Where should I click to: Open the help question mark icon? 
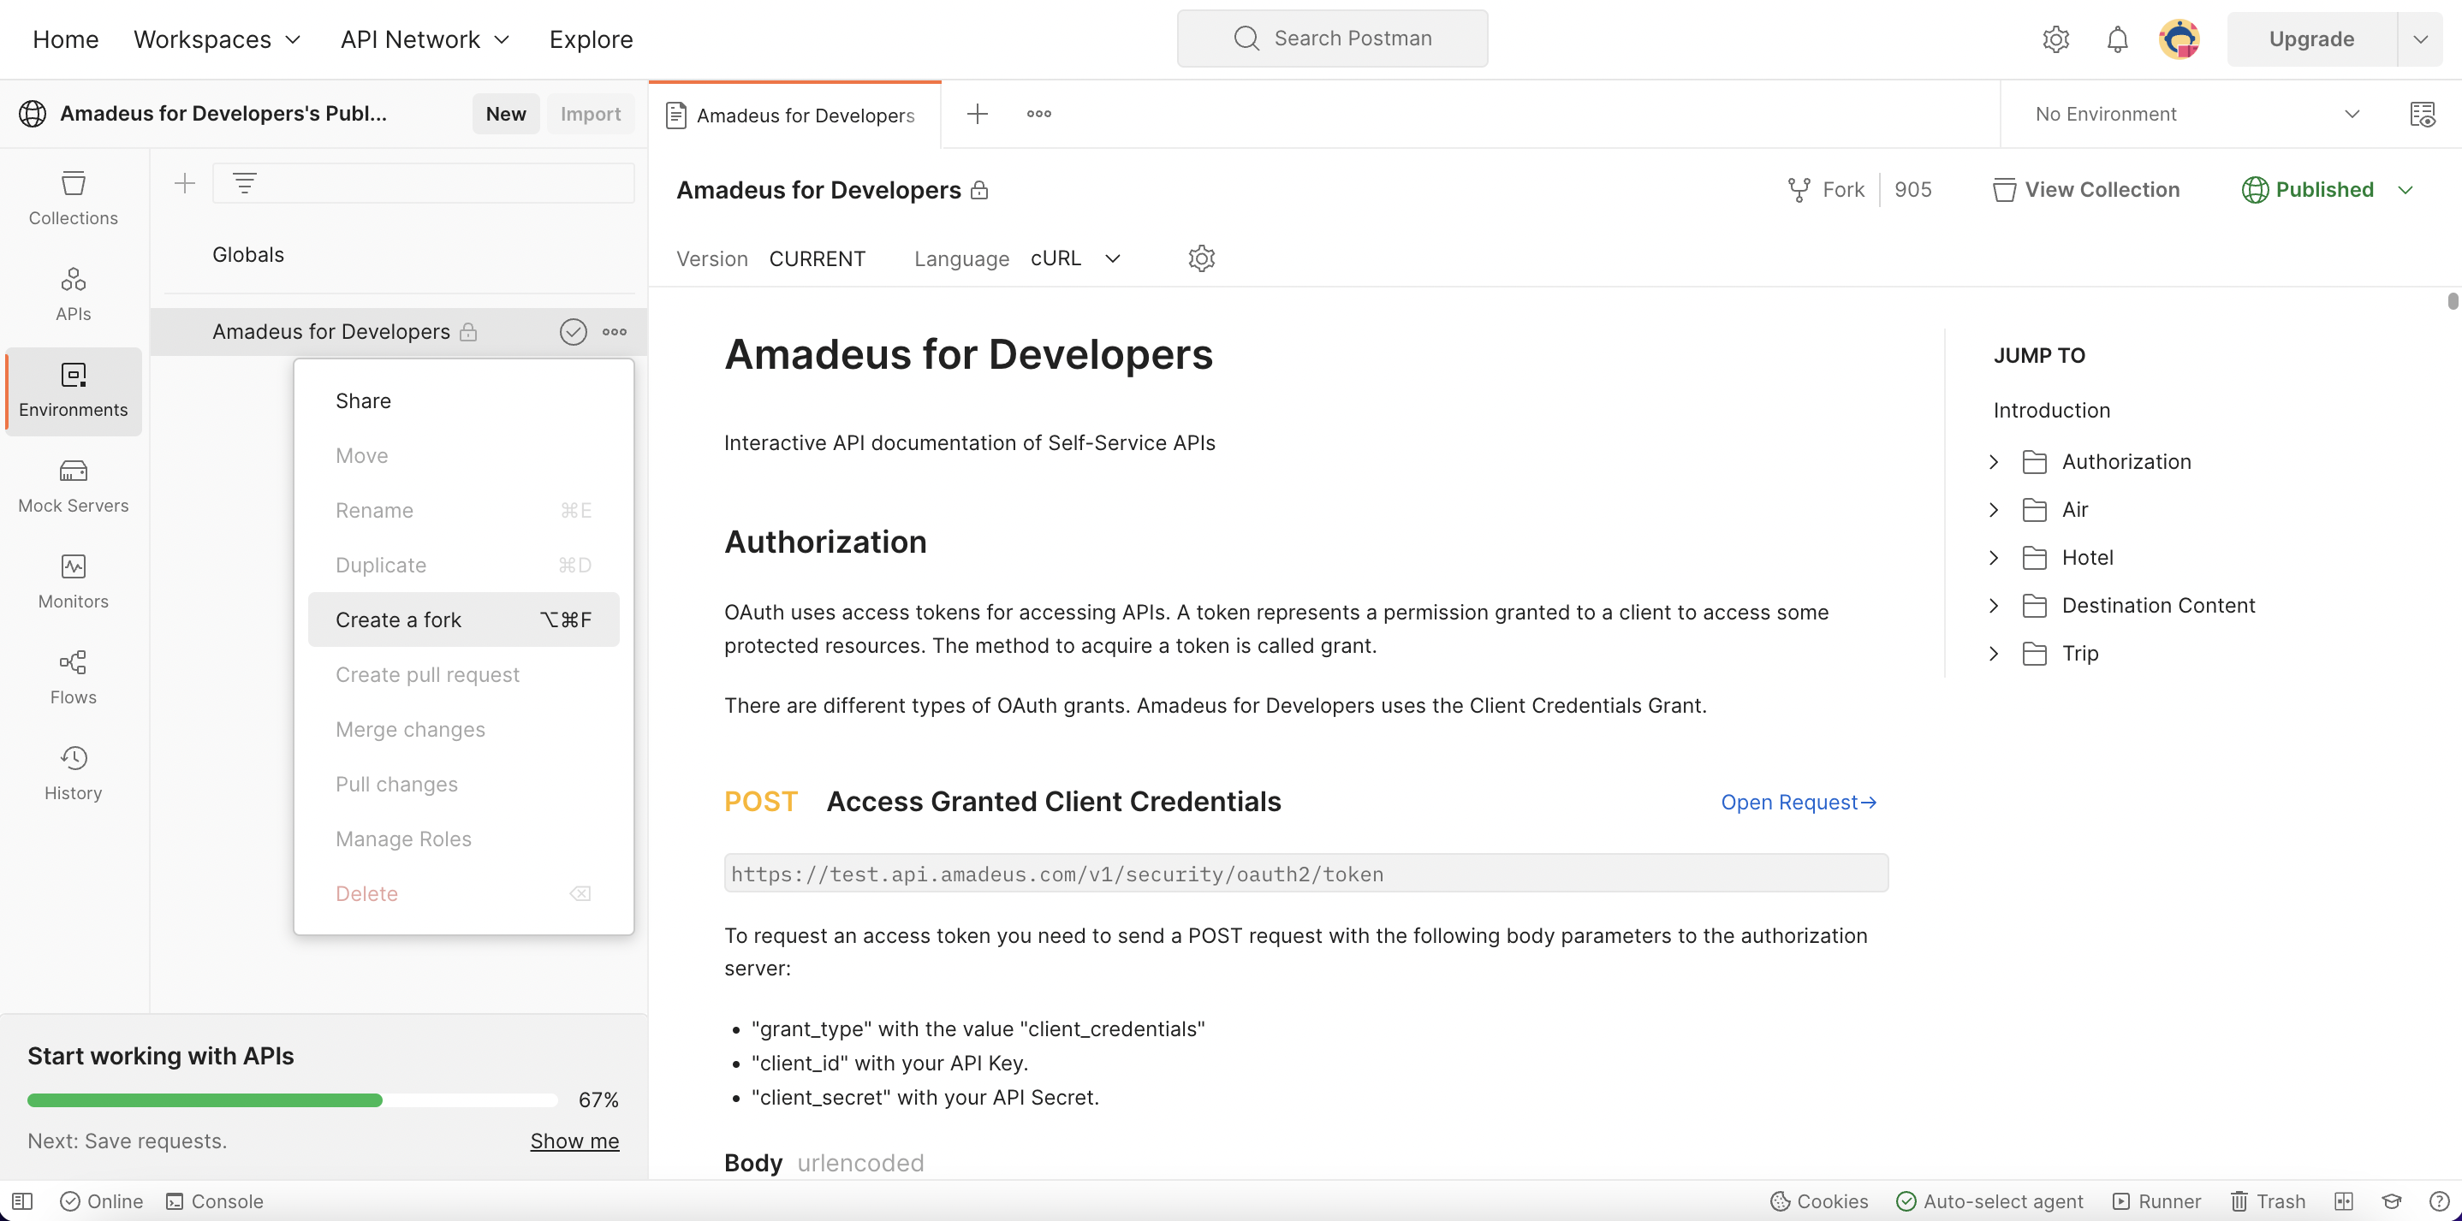tap(2439, 1201)
